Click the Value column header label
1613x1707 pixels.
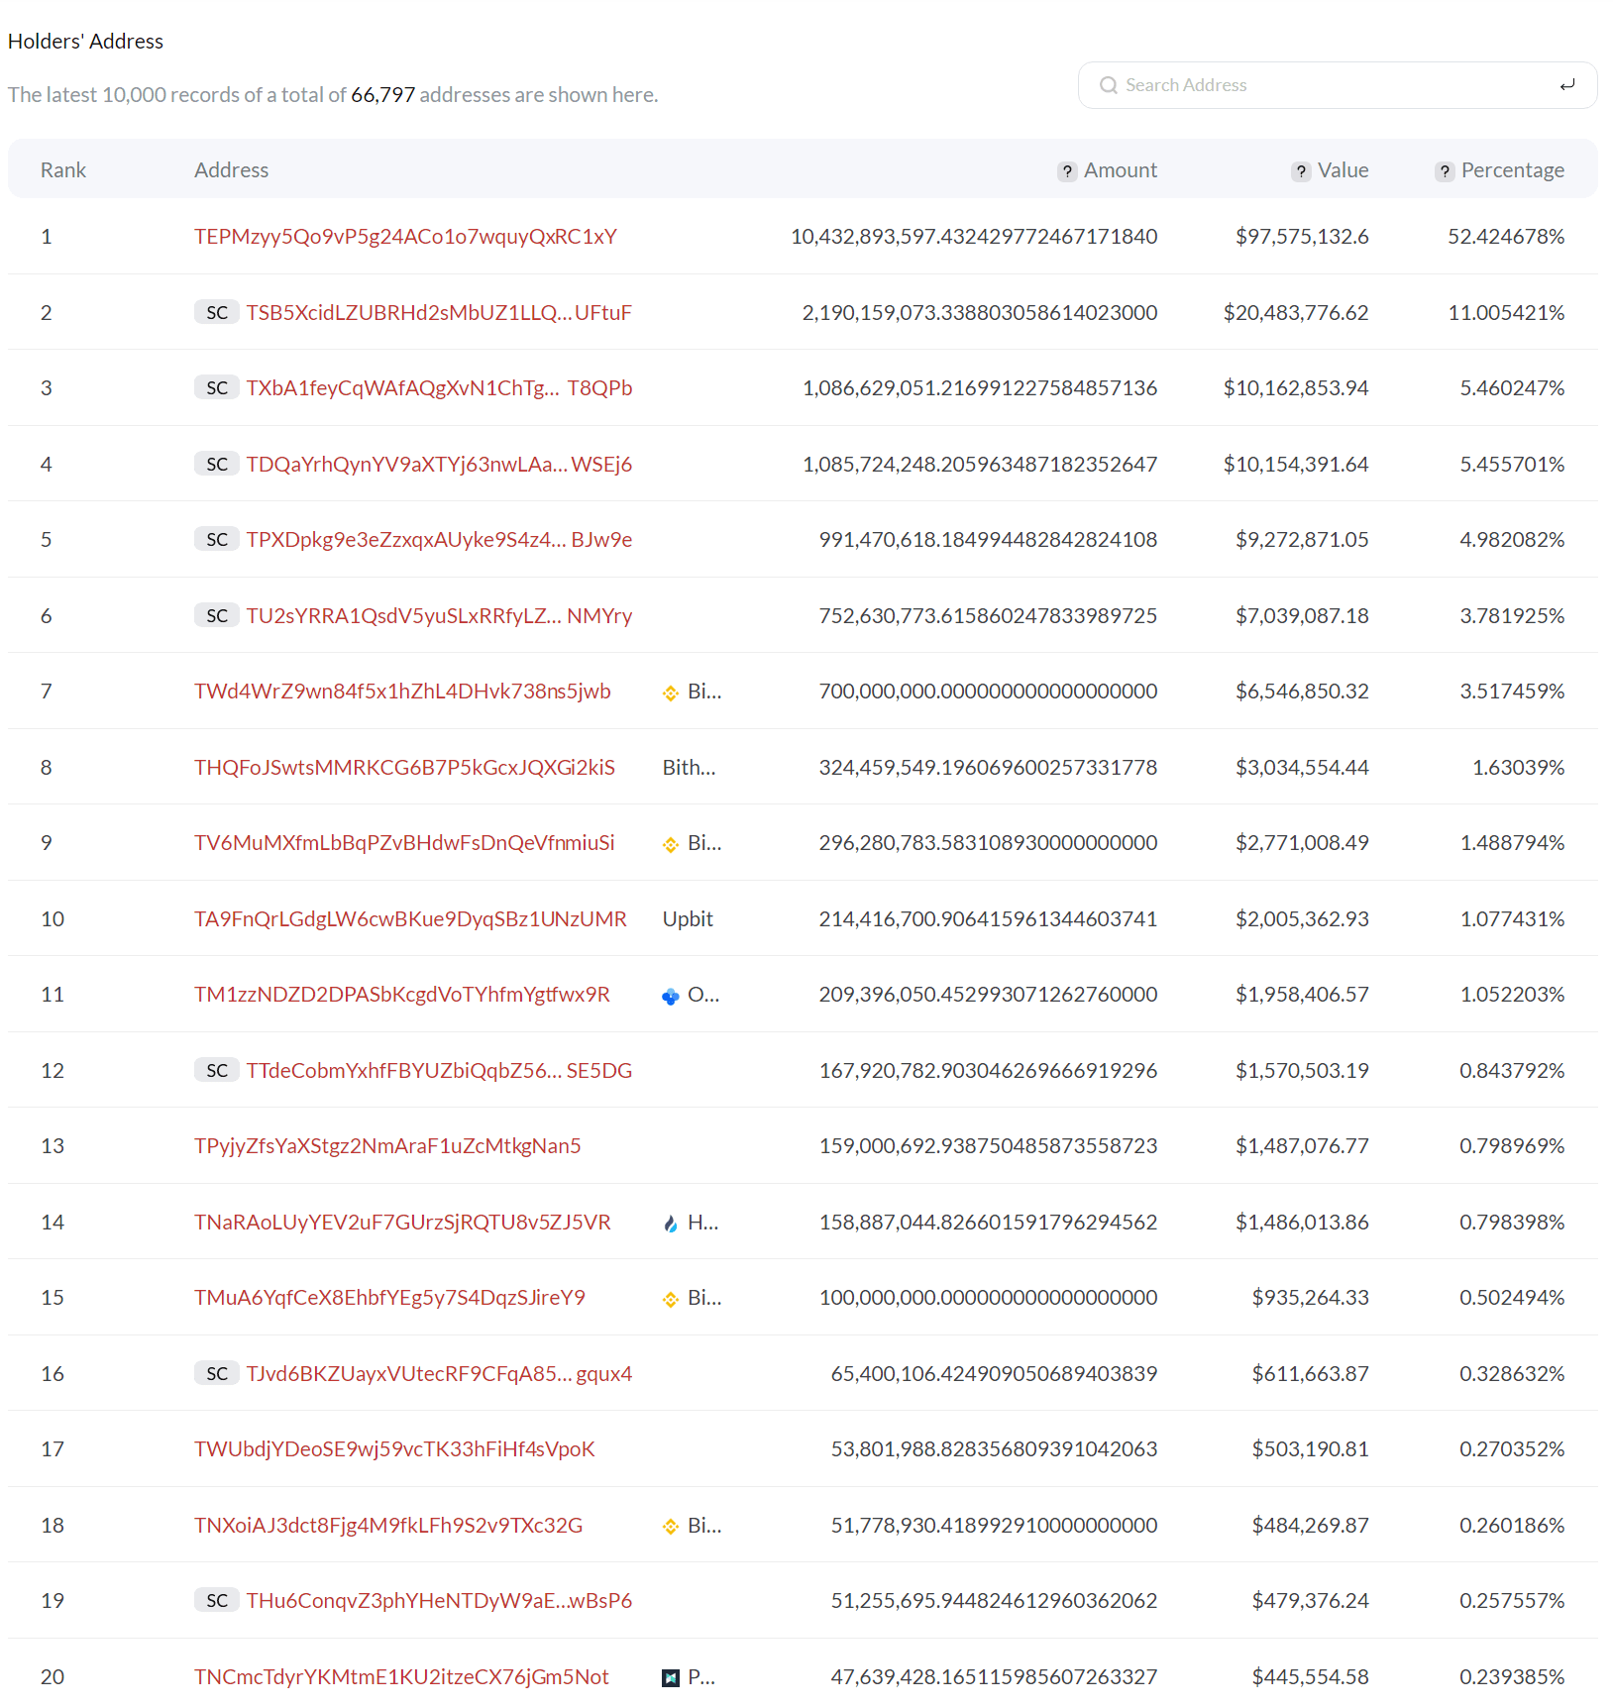(x=1344, y=170)
